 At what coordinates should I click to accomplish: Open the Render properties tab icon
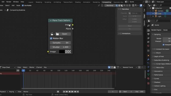pyautogui.click(x=148, y=30)
